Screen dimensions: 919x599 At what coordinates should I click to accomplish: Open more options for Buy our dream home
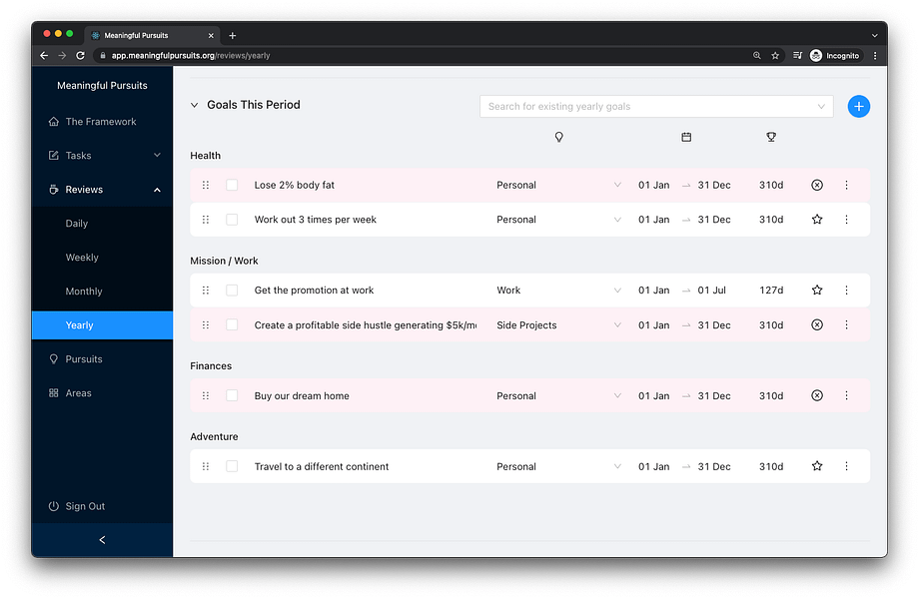[x=846, y=395]
